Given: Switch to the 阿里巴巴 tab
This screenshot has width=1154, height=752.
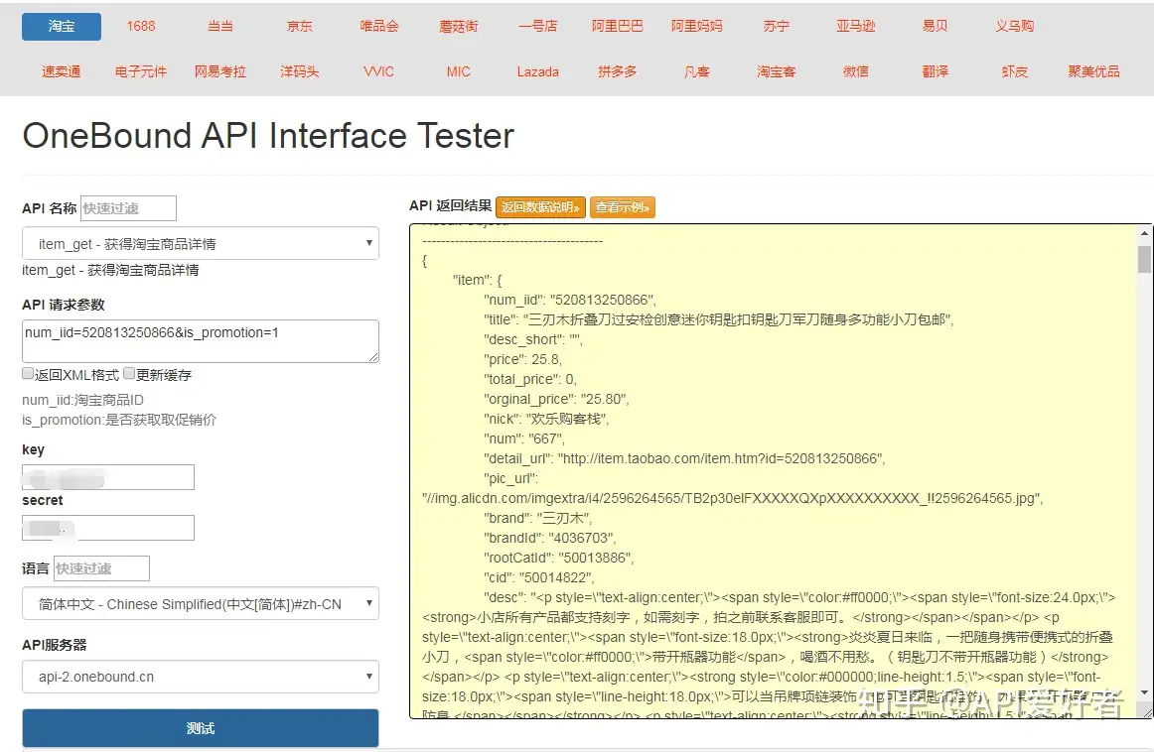Looking at the screenshot, I should click(x=618, y=27).
